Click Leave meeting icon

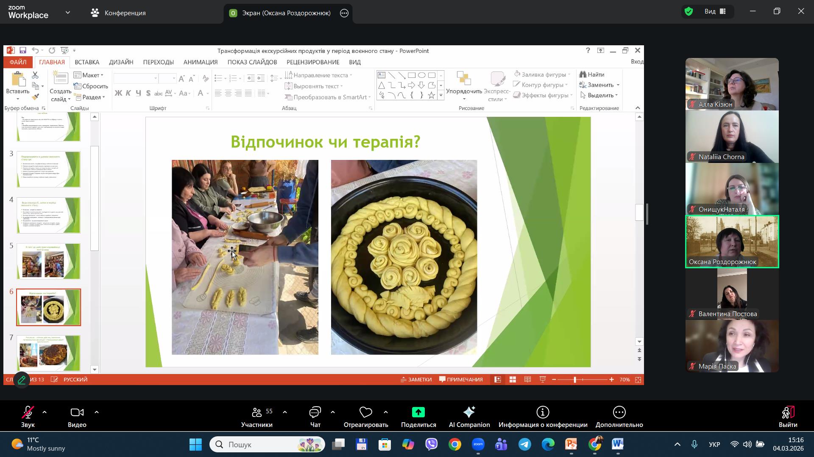(x=788, y=413)
